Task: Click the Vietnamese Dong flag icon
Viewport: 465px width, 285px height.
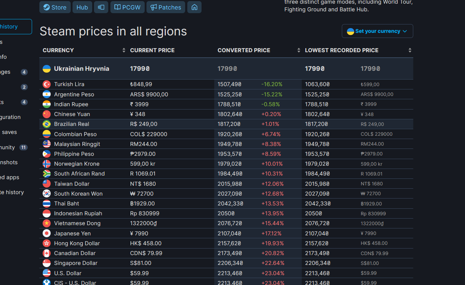Action: tap(47, 223)
